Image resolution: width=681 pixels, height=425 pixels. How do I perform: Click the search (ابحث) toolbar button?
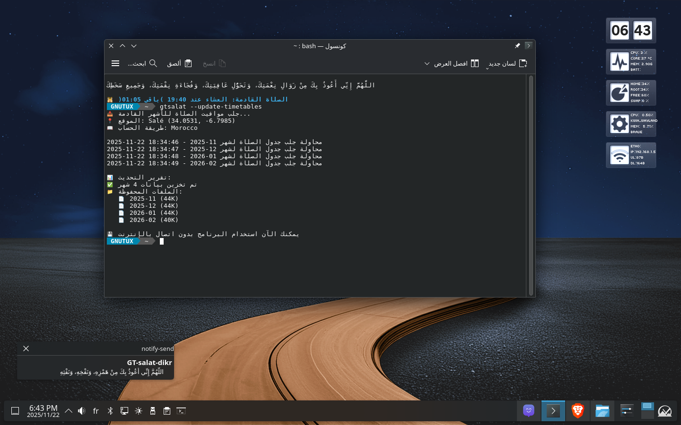(x=142, y=63)
